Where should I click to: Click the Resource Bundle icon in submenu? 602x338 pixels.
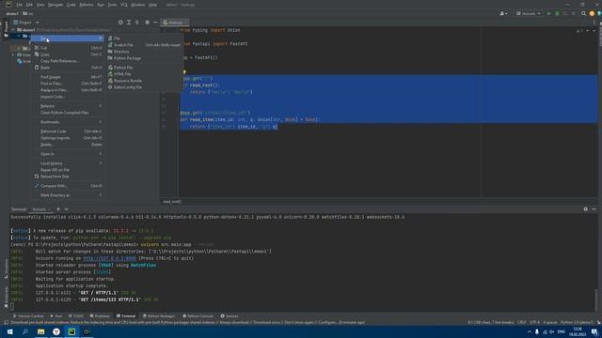pyautogui.click(x=110, y=81)
